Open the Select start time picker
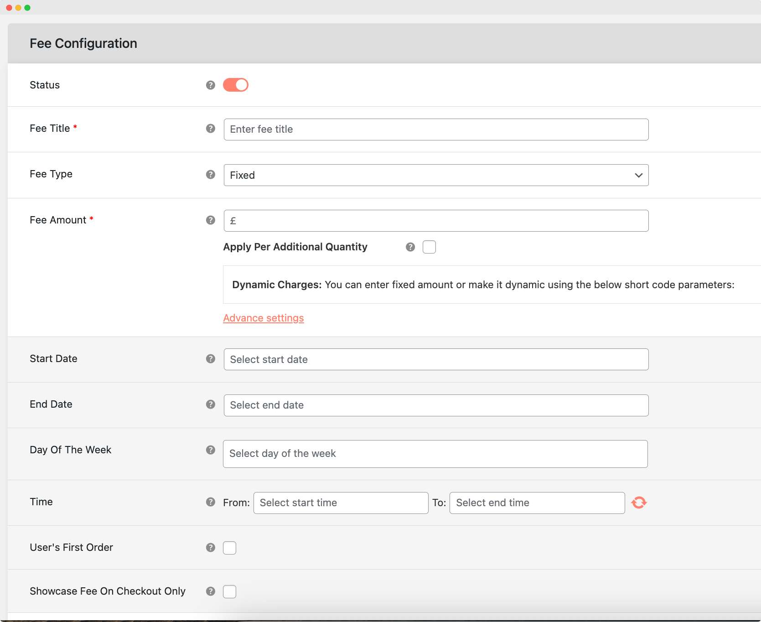 (x=340, y=503)
